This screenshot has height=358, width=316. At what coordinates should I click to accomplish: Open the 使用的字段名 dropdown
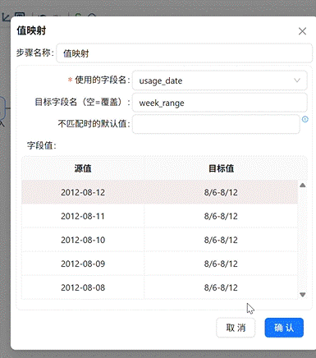(x=219, y=80)
